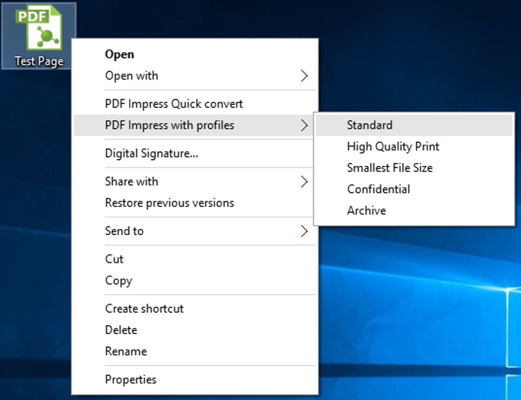Run PDF Impress Quick convert
Screen dimensions: 521x400
195,104
